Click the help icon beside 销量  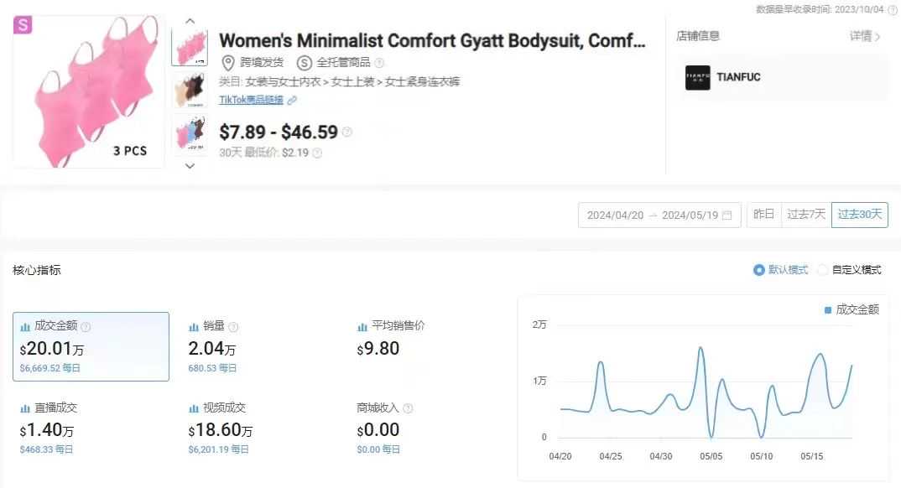(233, 327)
